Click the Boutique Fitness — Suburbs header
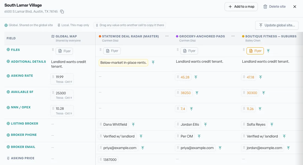Image resolution: width=303 pixels, height=165 pixels. click(271, 36)
